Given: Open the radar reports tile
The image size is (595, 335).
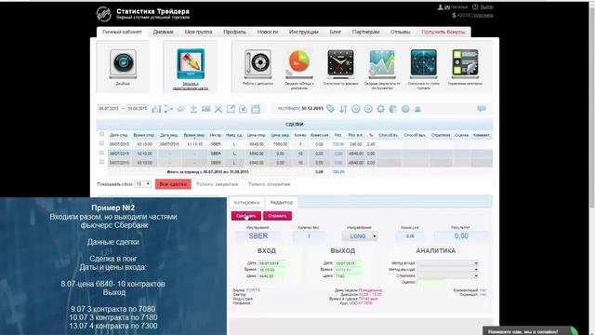Looking at the screenshot, I should 424,64.
